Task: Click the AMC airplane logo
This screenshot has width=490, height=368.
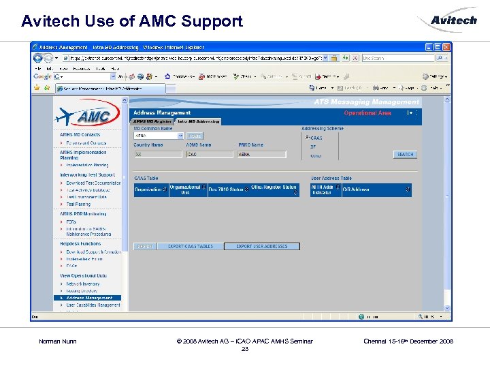Action: pos(87,113)
